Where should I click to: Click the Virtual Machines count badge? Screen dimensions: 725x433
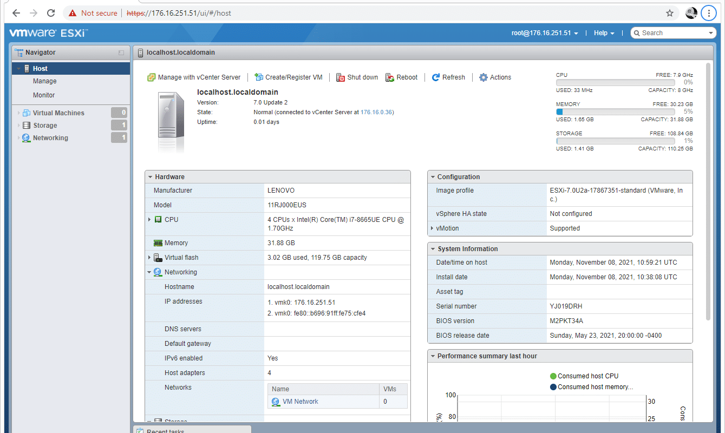tap(119, 113)
